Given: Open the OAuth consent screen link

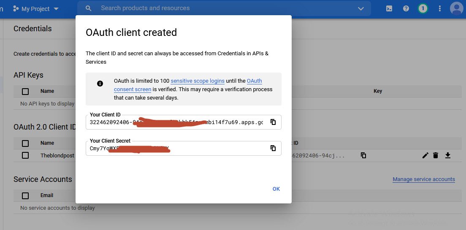Looking at the screenshot, I should (188, 85).
